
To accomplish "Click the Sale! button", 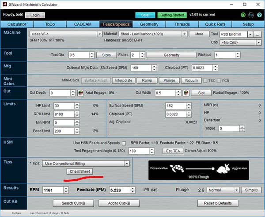I will click(x=145, y=15).
